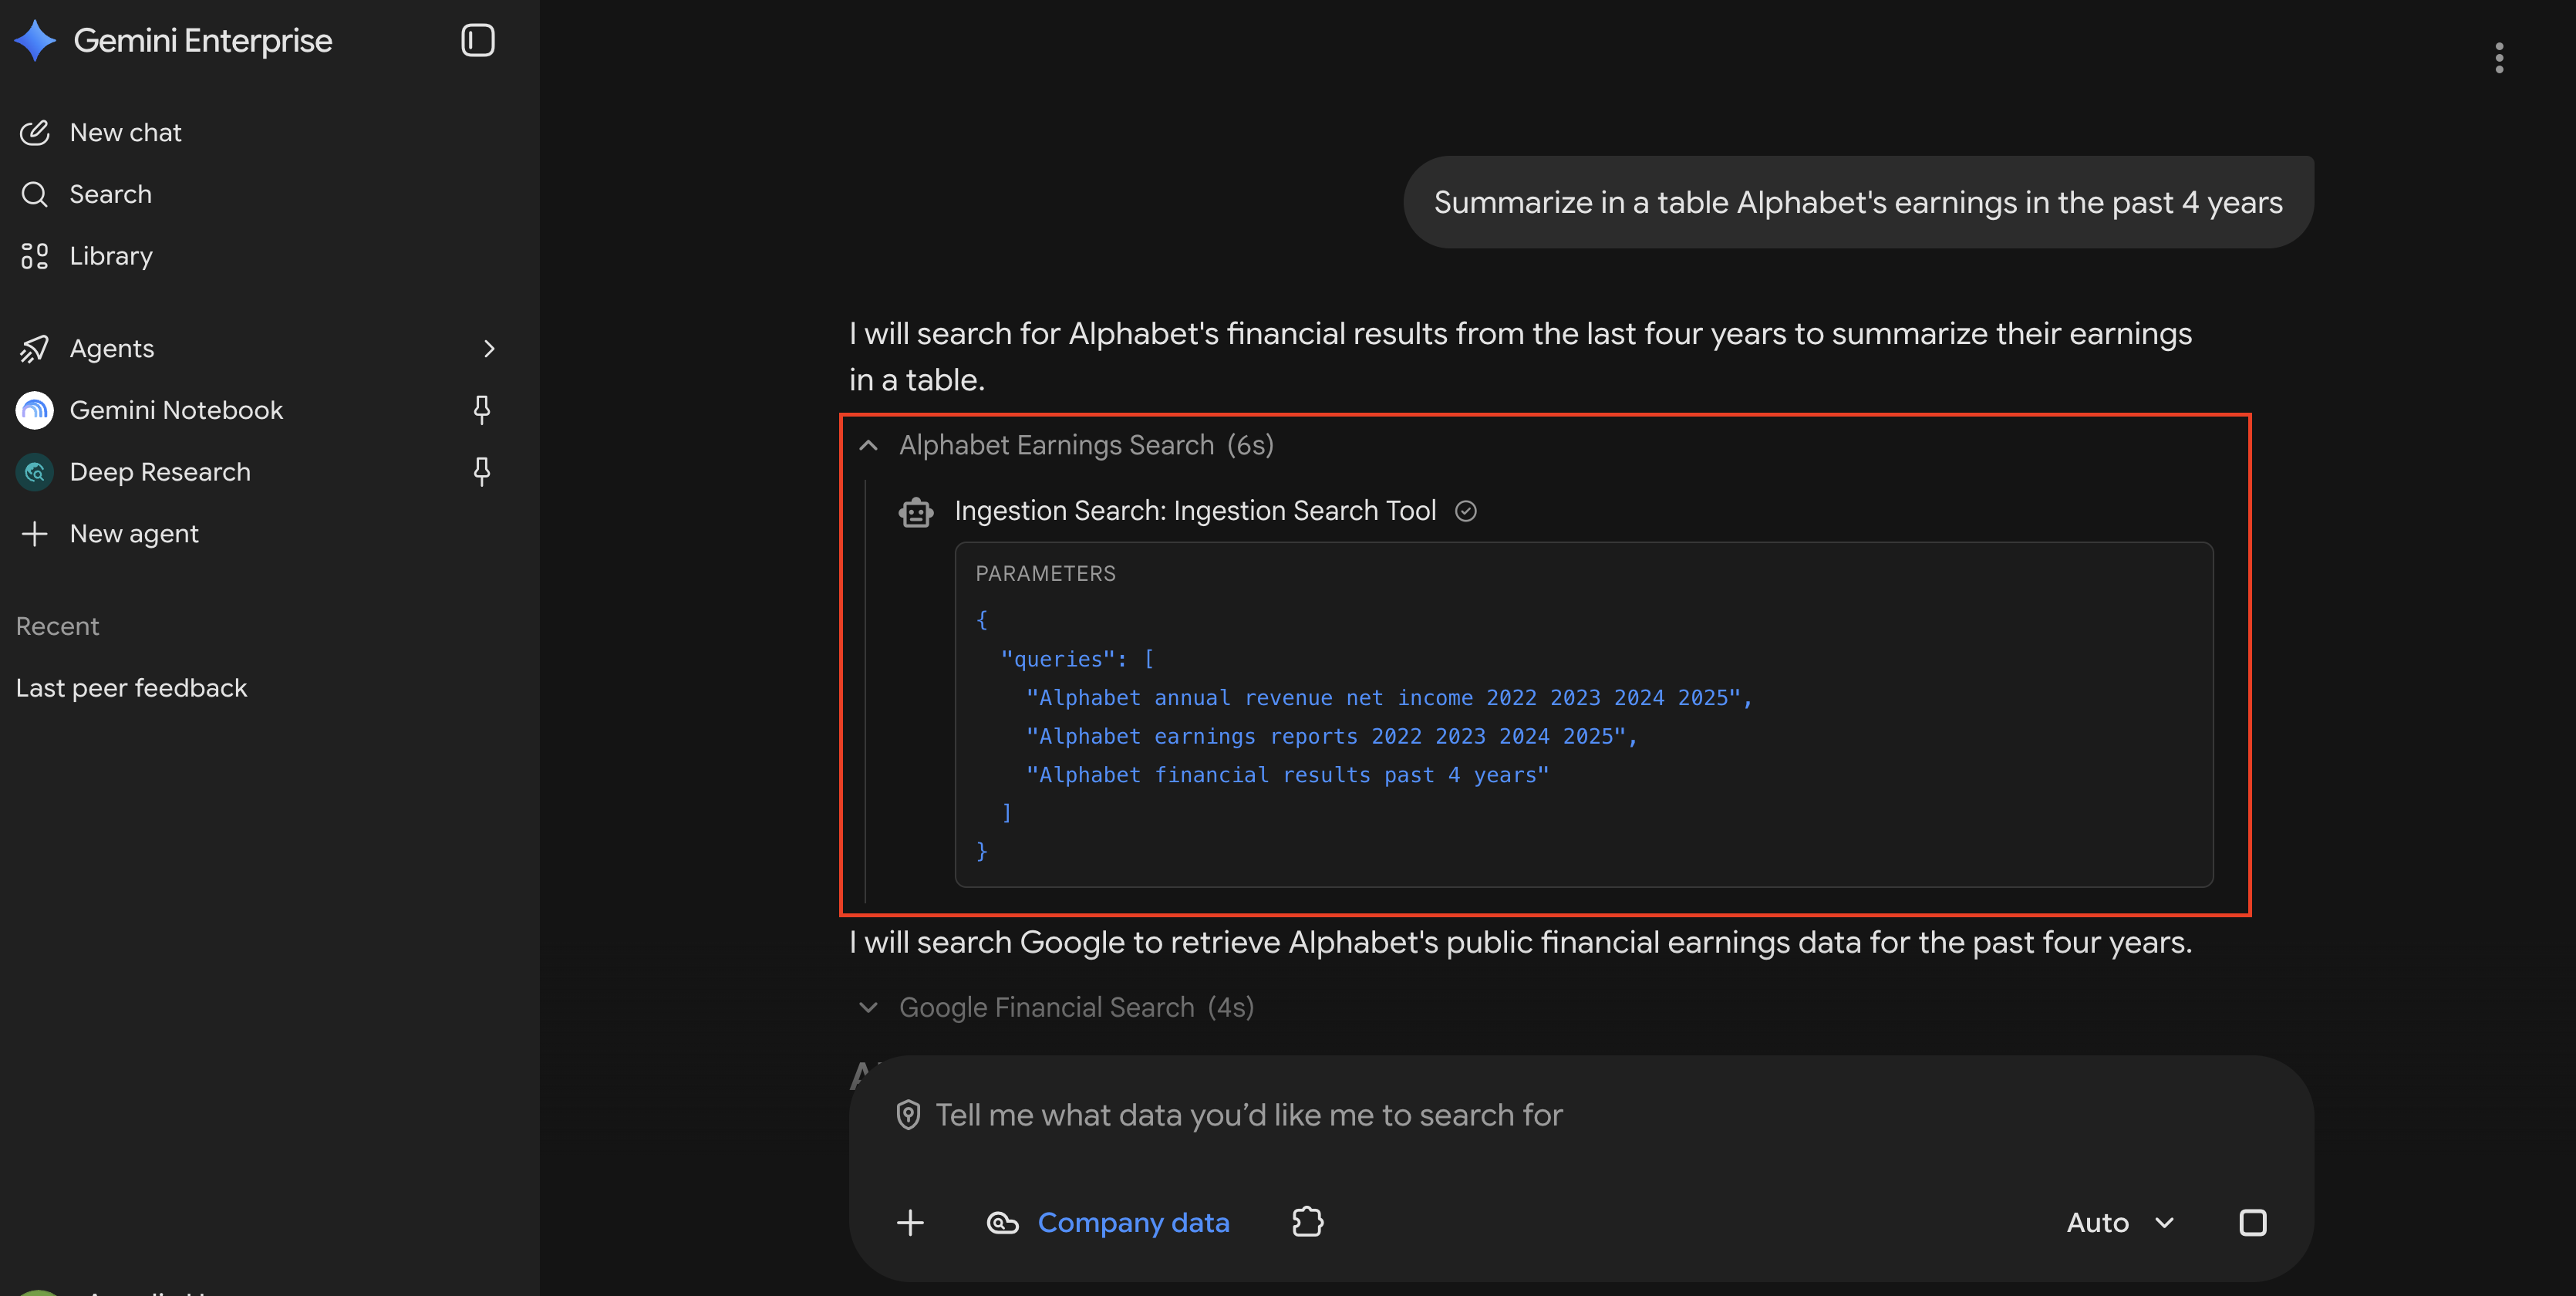This screenshot has height=1296, width=2576.
Task: Click the Ingestion Search completed checkmark icon
Action: coord(1466,512)
